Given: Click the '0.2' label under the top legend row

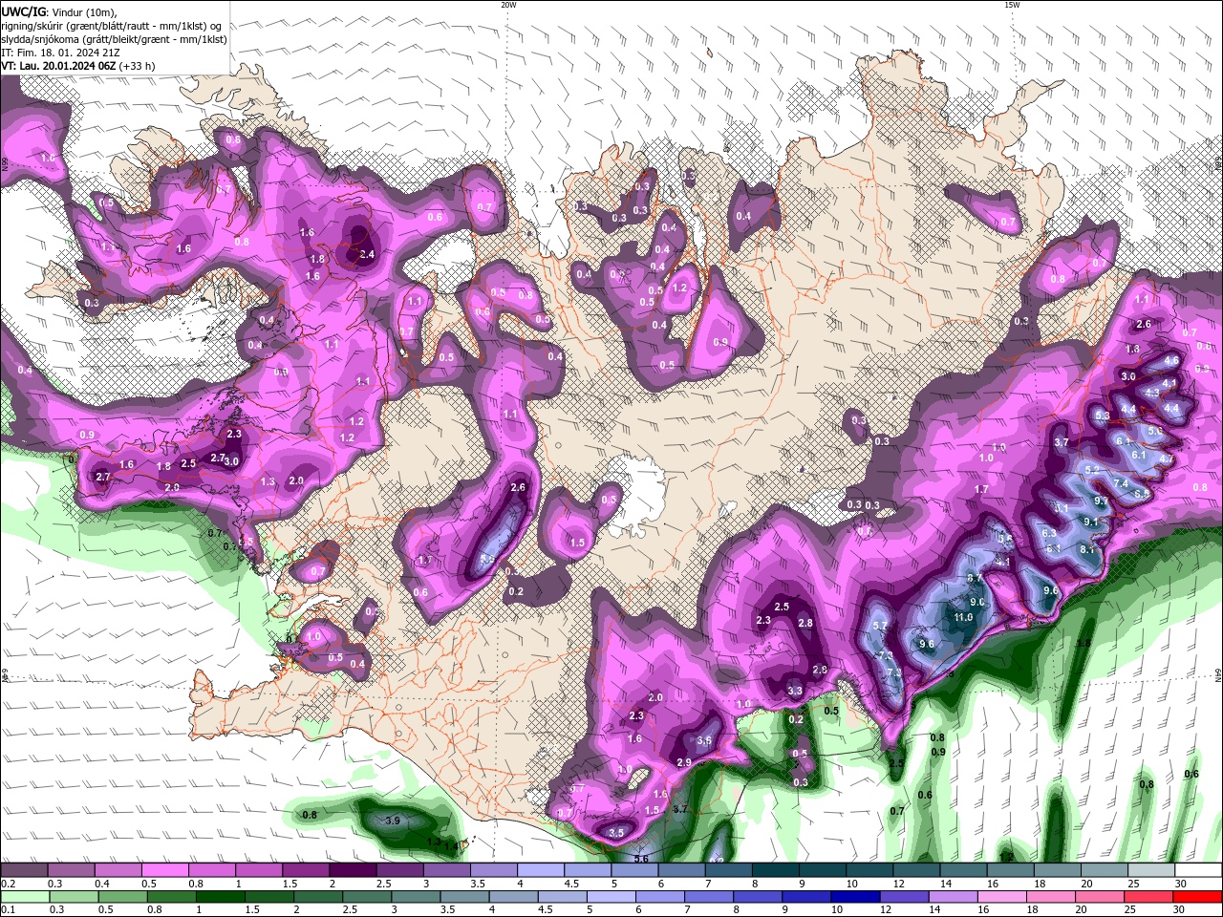Looking at the screenshot, I should point(9,884).
